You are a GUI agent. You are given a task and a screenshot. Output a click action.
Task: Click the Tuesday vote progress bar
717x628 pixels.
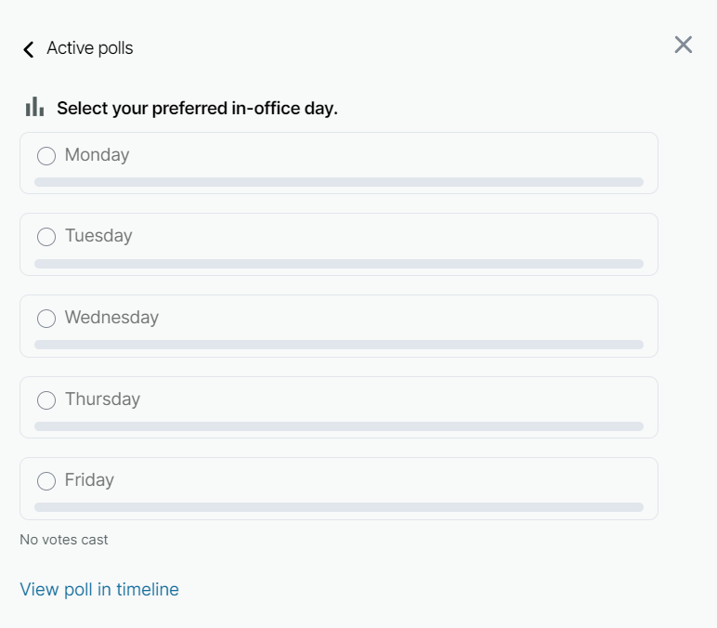click(x=339, y=264)
